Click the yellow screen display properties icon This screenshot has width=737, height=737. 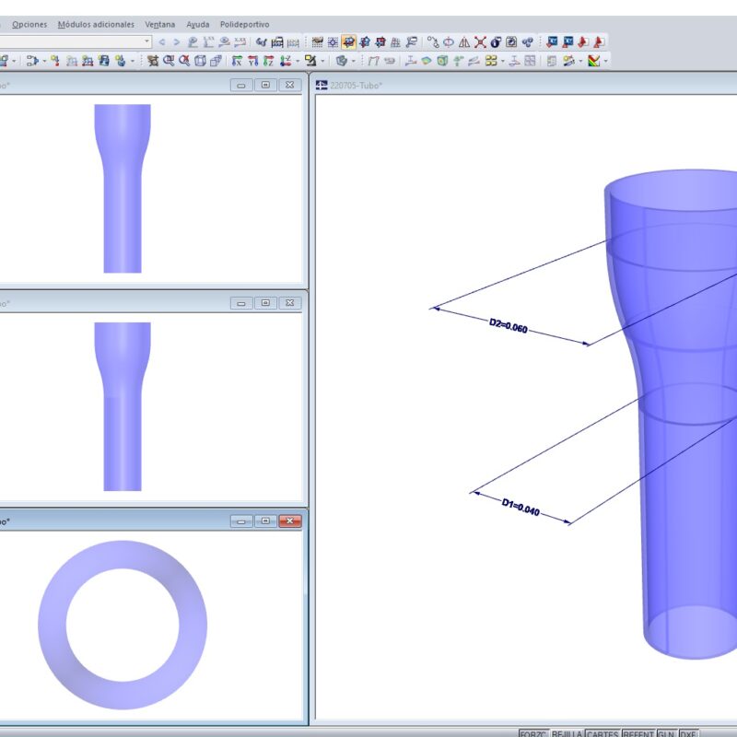point(310,61)
